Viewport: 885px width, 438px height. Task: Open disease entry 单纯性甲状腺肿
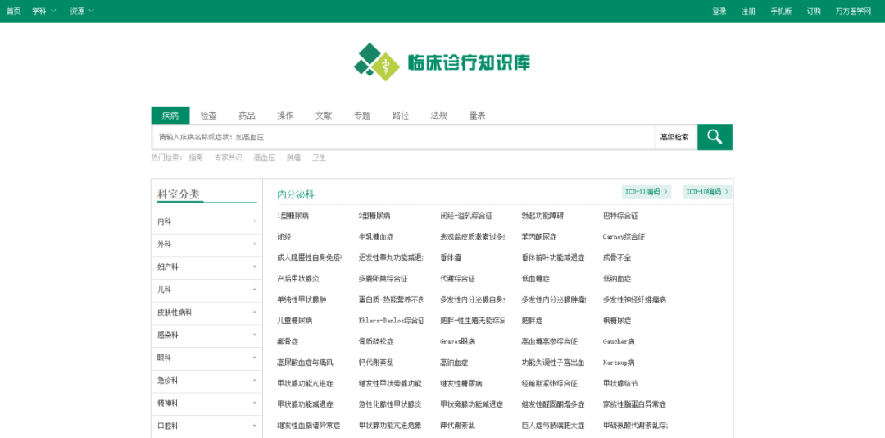302,299
